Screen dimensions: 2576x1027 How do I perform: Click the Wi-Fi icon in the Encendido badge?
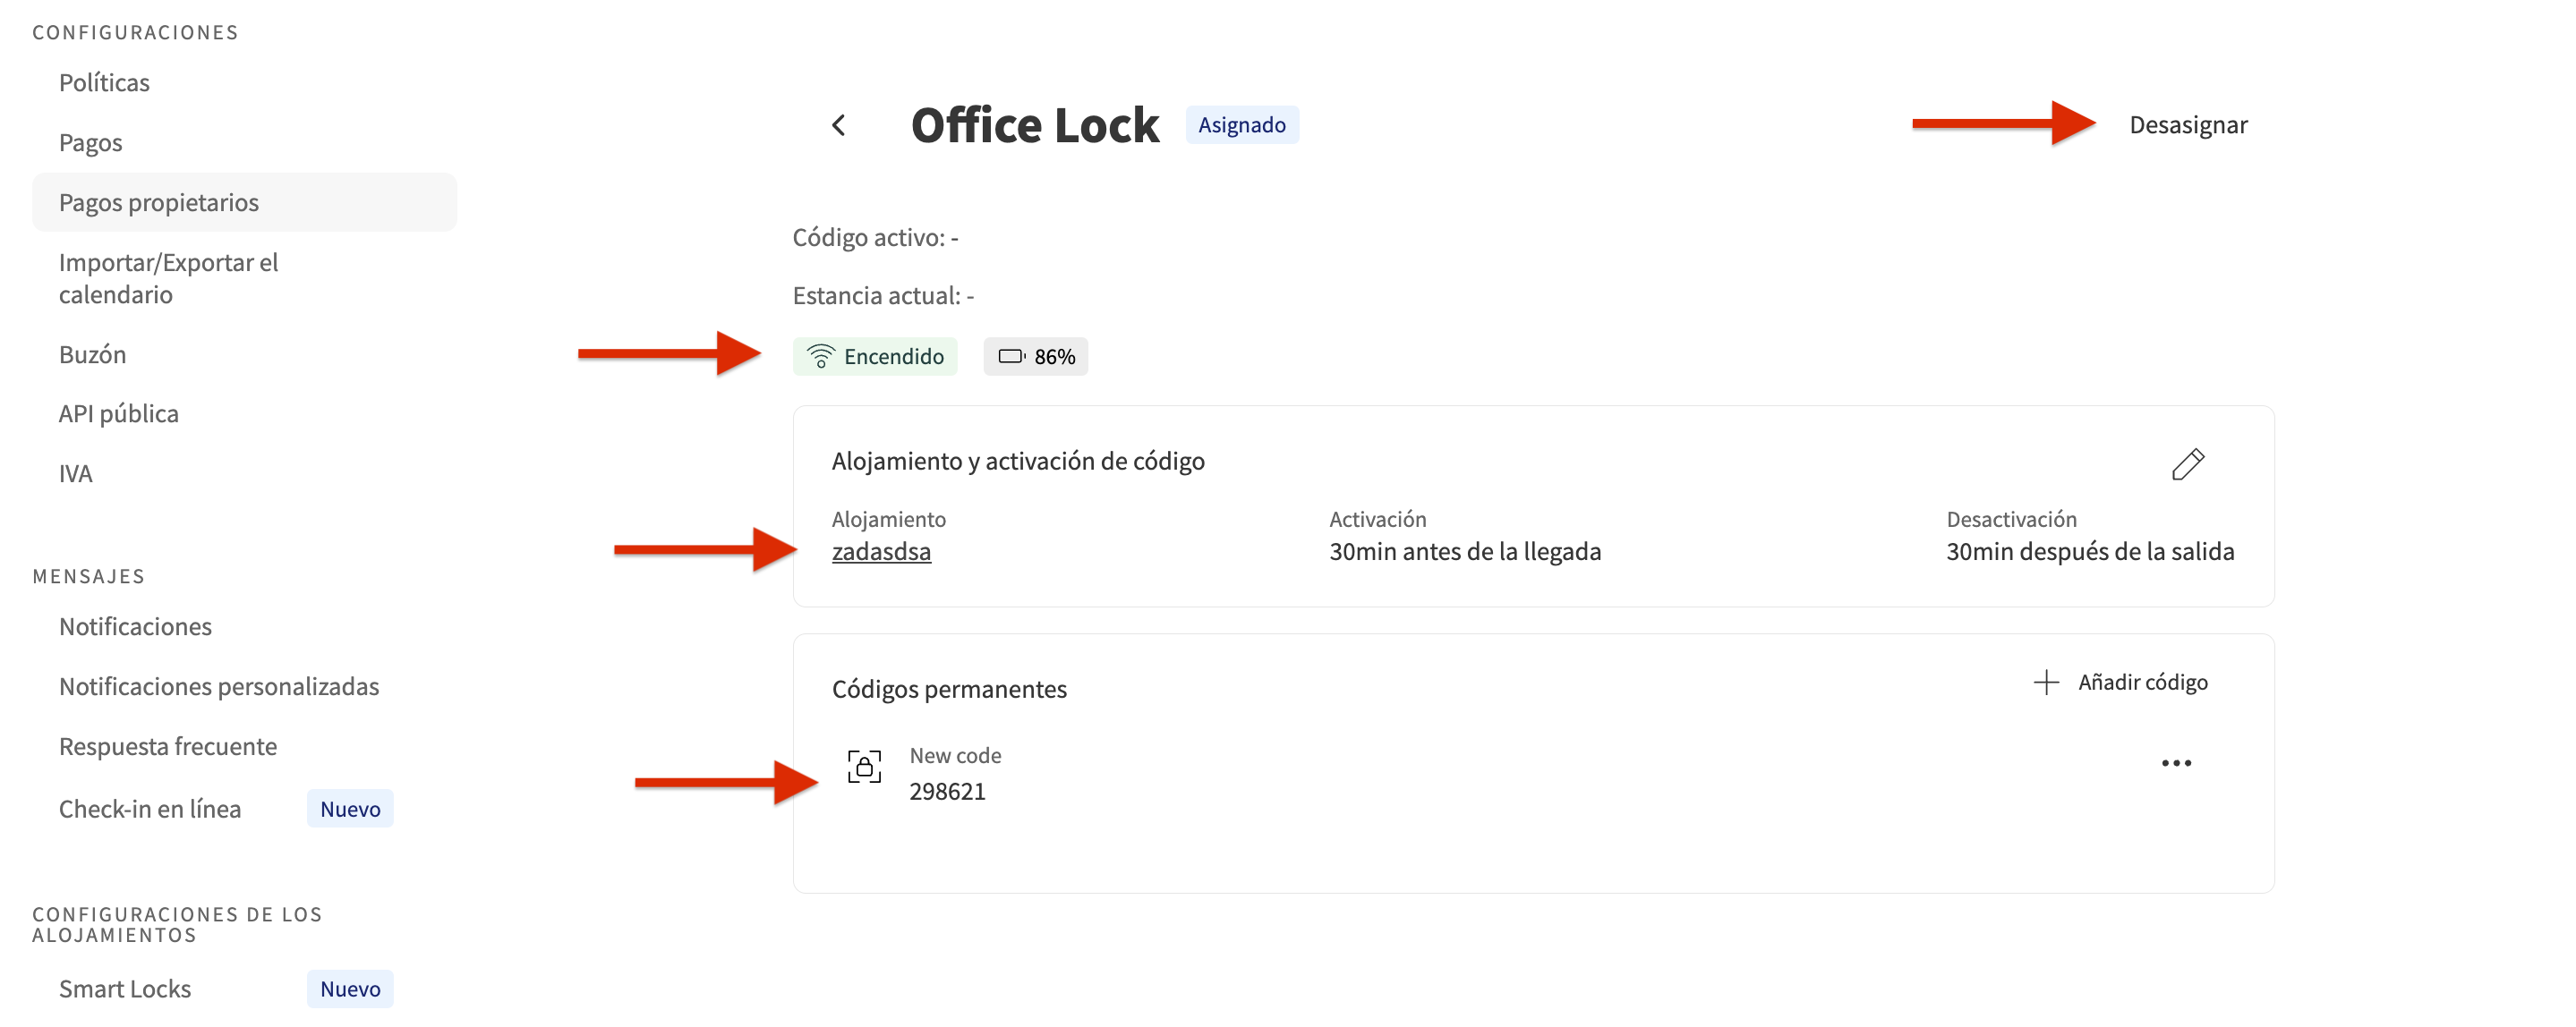[820, 357]
